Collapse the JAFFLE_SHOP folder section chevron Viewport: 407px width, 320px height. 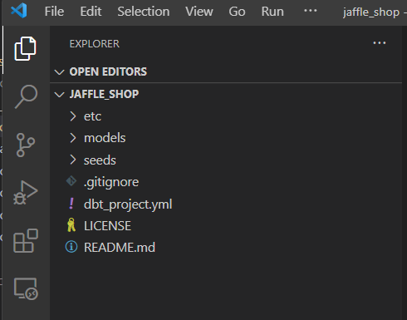click(59, 95)
